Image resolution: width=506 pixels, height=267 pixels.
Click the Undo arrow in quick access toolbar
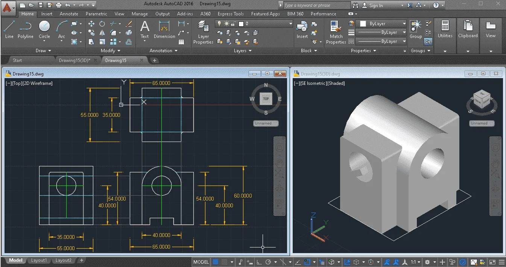68,5
